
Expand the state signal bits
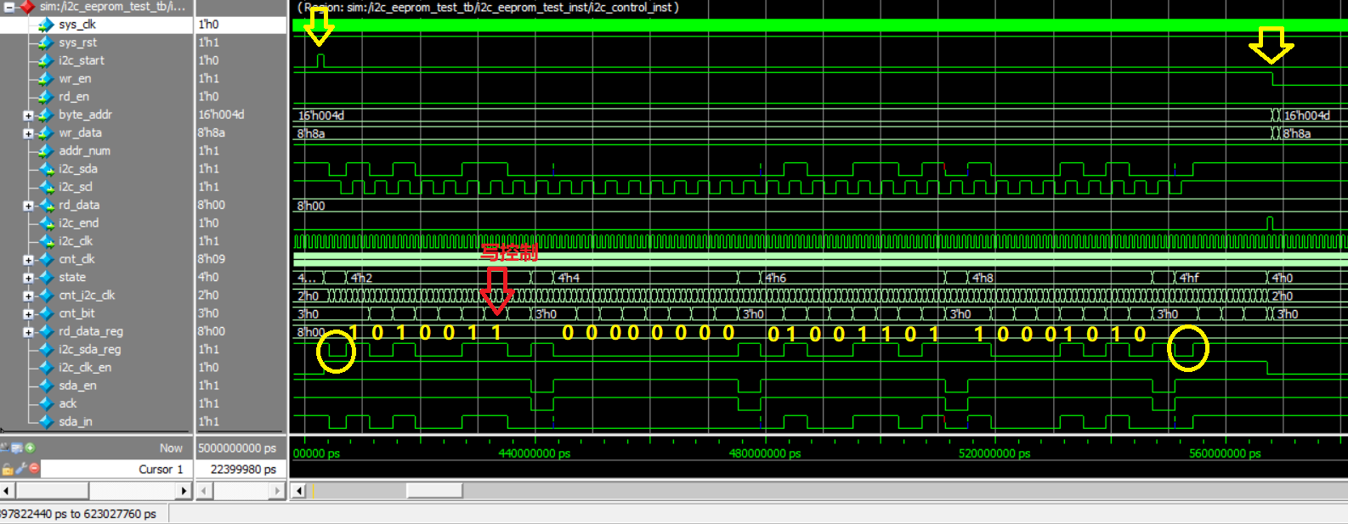[x=28, y=278]
